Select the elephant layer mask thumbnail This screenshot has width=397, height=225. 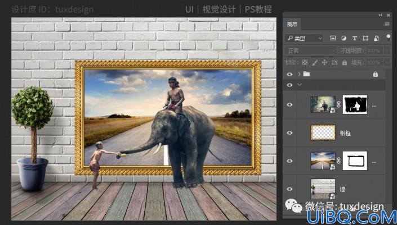click(355, 104)
